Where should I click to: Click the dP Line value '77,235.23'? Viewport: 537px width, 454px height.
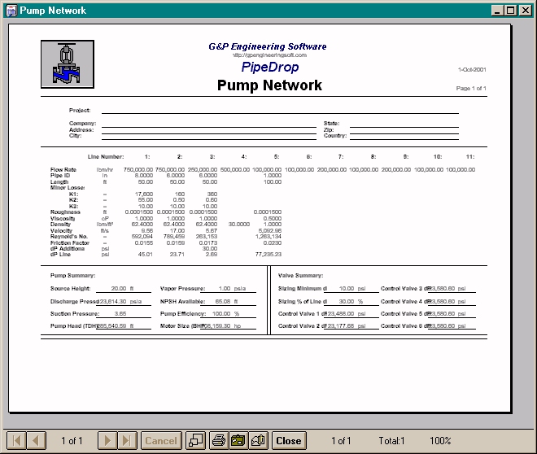(268, 255)
